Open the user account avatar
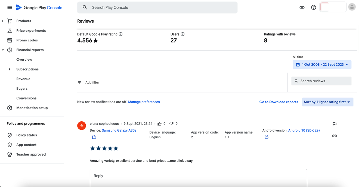Screen dimensions: 359x187 (x=352, y=7)
